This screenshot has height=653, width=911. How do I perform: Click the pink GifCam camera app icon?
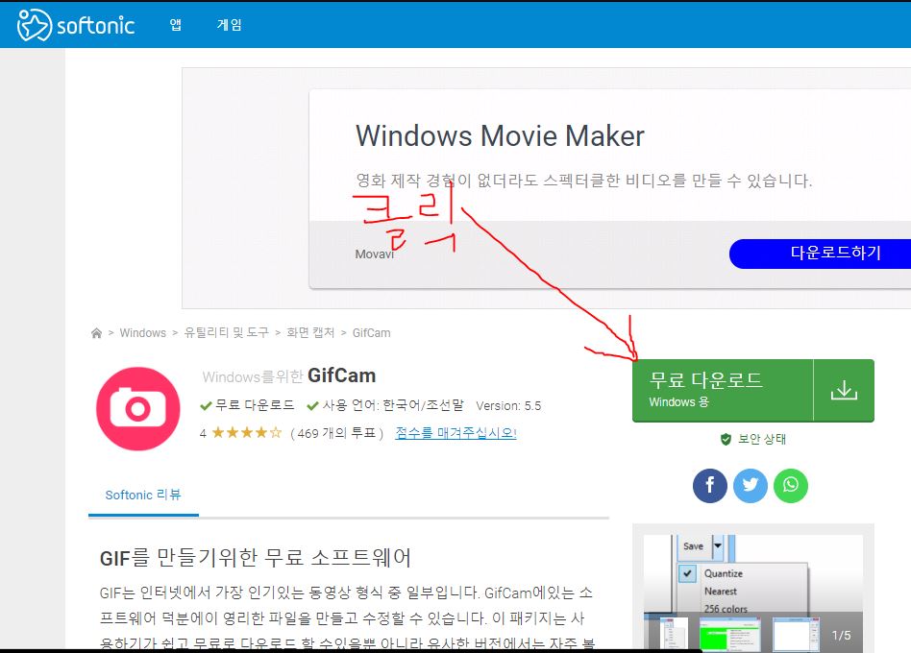pos(138,409)
